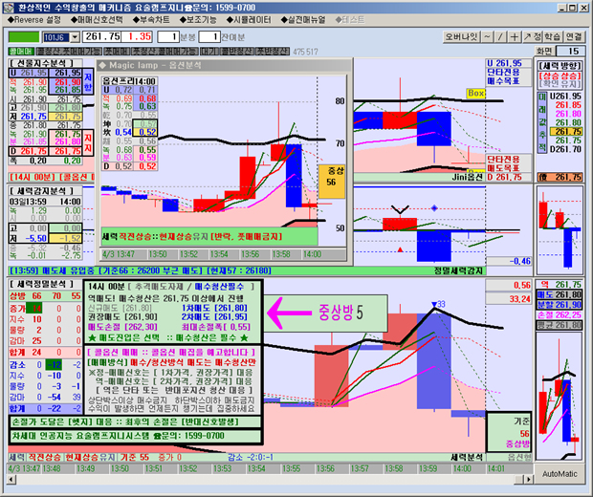Screen dimensions: 593x497
Task: Expand the 101J6 symbol dropdown
Action: (x=75, y=37)
